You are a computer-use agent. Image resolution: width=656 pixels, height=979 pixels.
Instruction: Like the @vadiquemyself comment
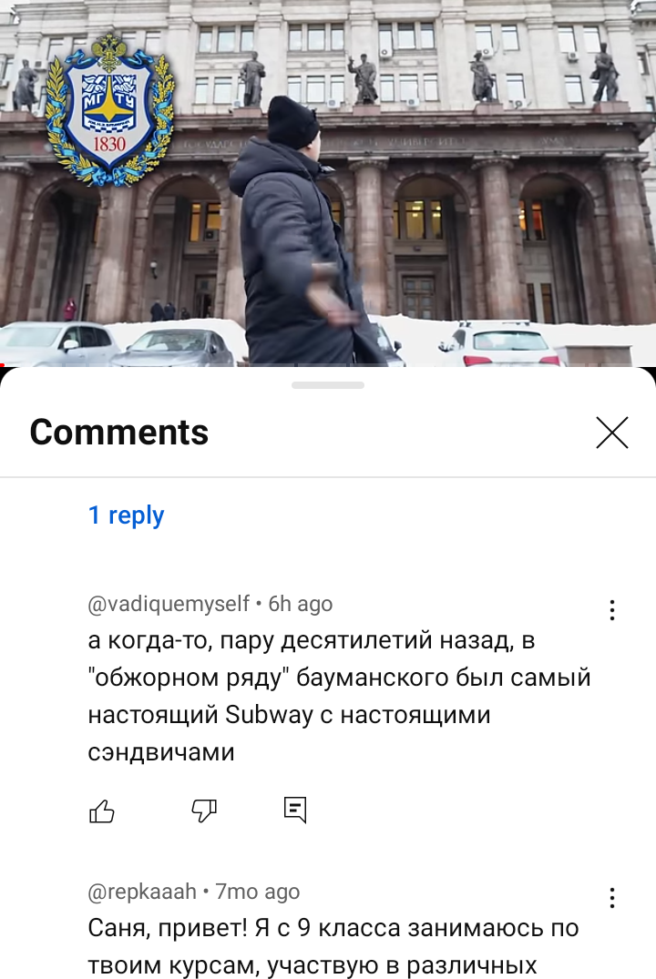[102, 811]
